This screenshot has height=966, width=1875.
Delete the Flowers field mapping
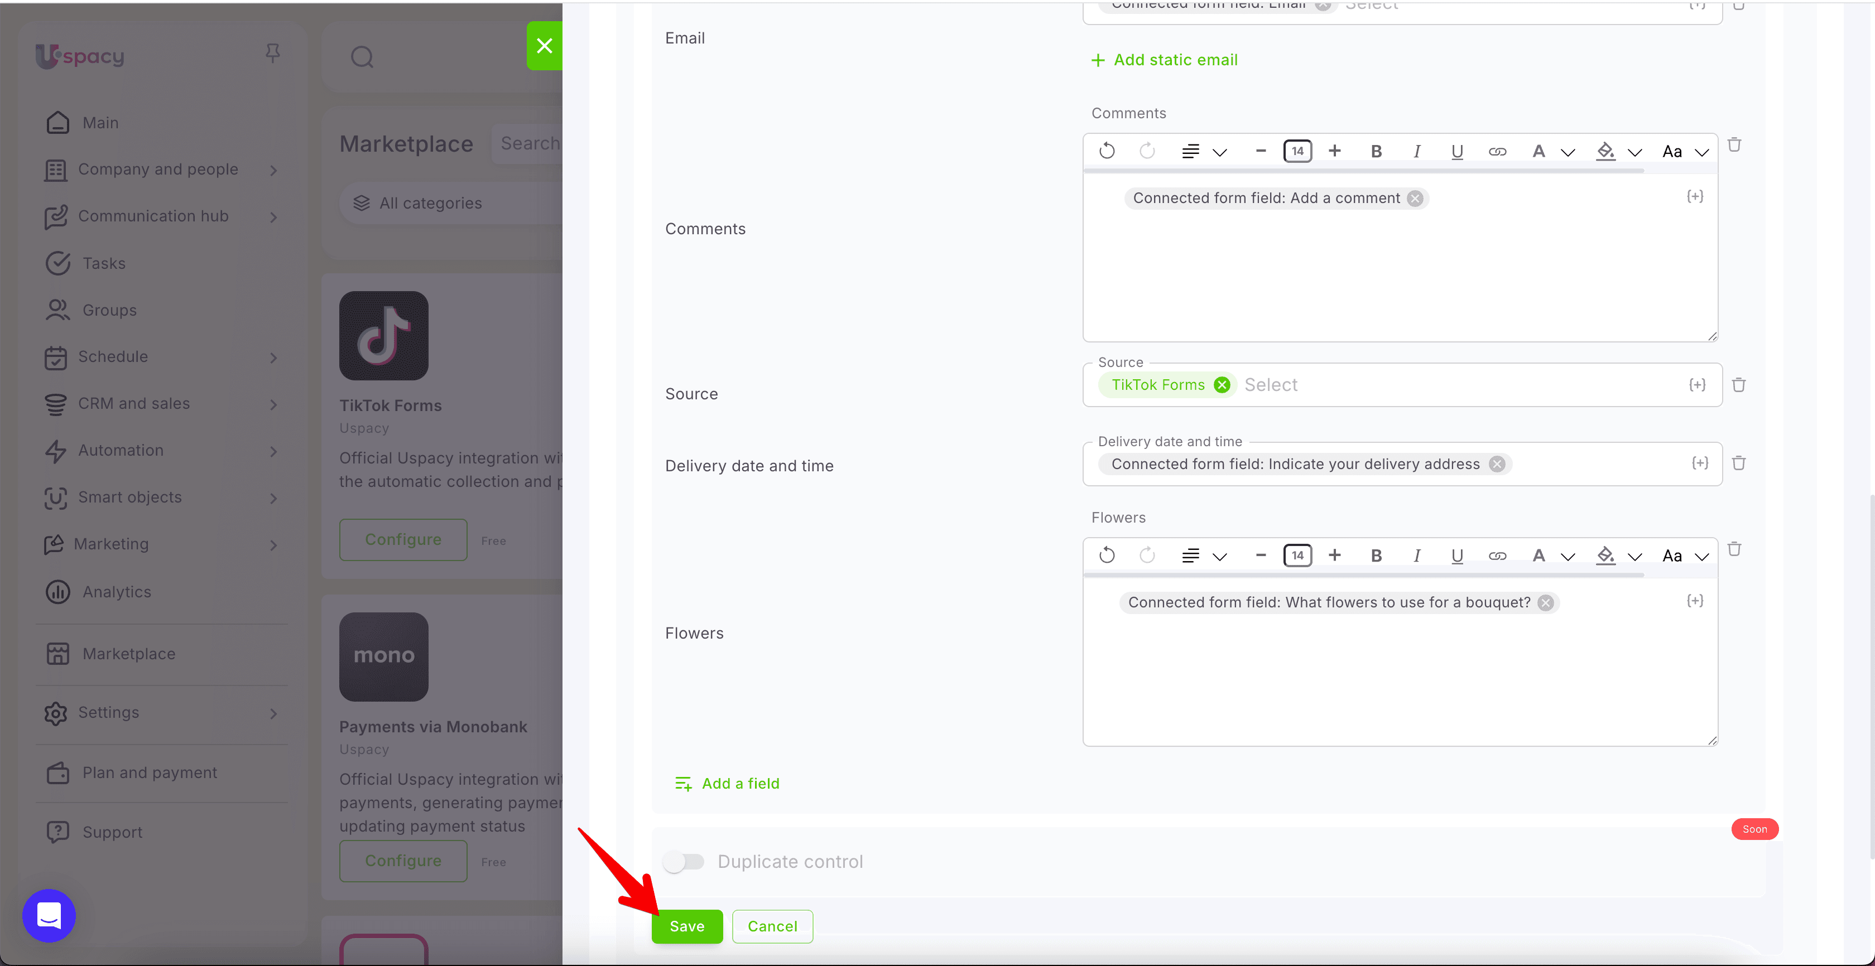[x=1734, y=548]
